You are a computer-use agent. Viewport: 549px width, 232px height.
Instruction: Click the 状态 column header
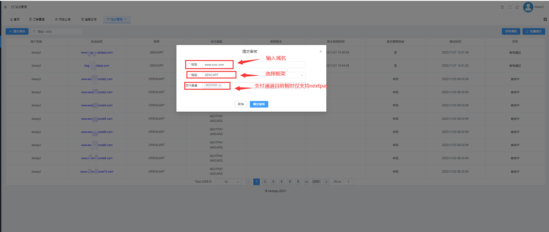(x=515, y=42)
